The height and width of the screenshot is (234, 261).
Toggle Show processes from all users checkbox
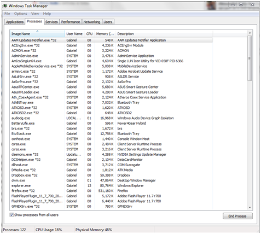pyautogui.click(x=11, y=215)
